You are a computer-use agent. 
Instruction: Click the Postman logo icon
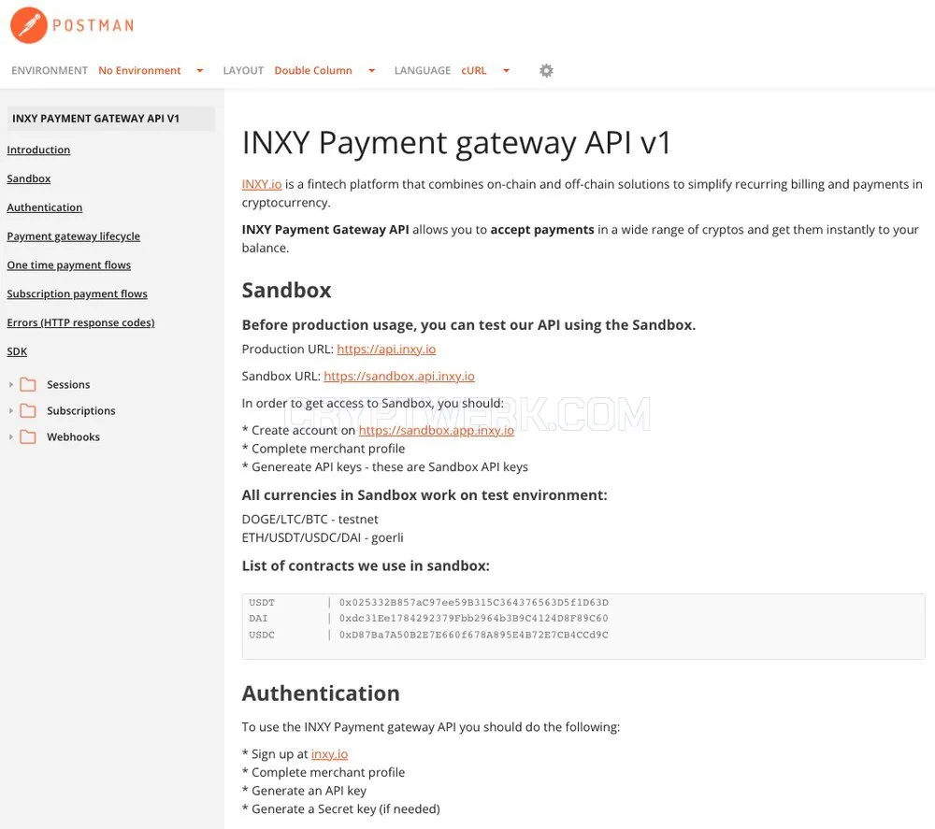click(29, 25)
